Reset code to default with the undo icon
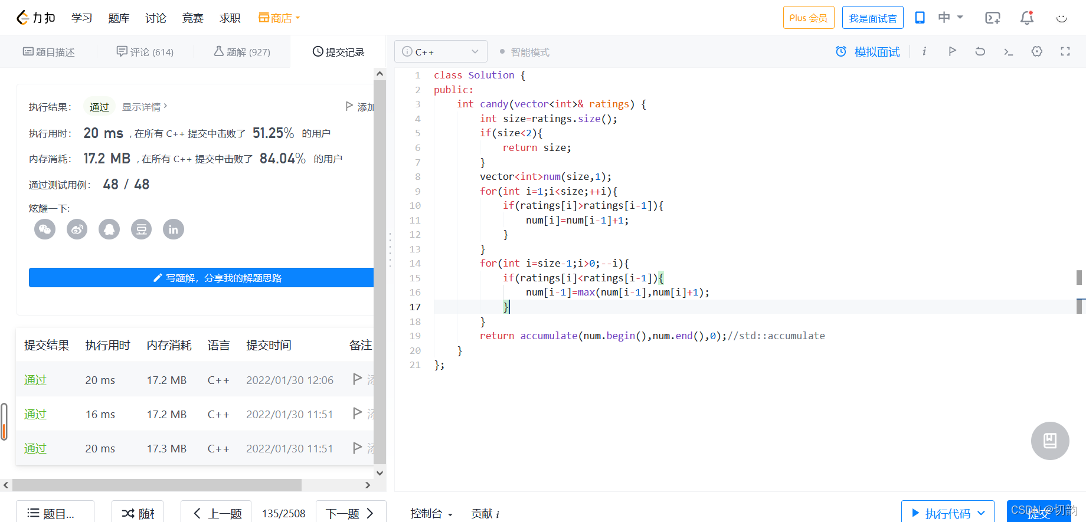Image resolution: width=1086 pixels, height=522 pixels. 980,51
